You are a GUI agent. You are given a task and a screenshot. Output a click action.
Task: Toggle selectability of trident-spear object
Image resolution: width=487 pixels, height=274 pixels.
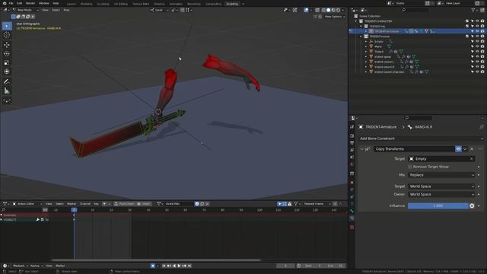pyautogui.click(x=473, y=56)
